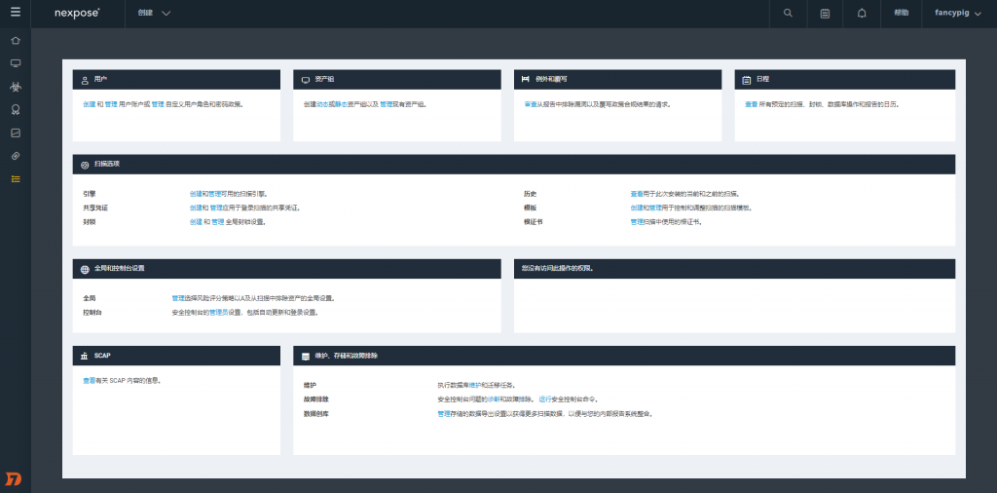Click the 数据创库 row label
The image size is (997, 493).
(x=316, y=413)
